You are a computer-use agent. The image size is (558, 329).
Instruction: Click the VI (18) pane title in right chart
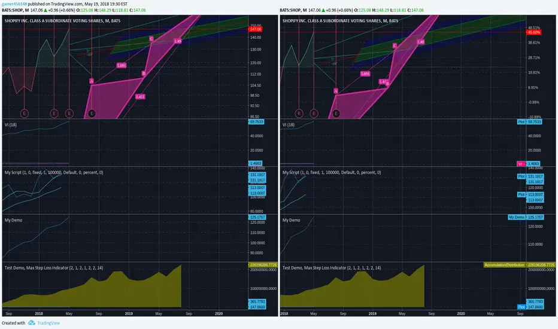click(x=288, y=124)
